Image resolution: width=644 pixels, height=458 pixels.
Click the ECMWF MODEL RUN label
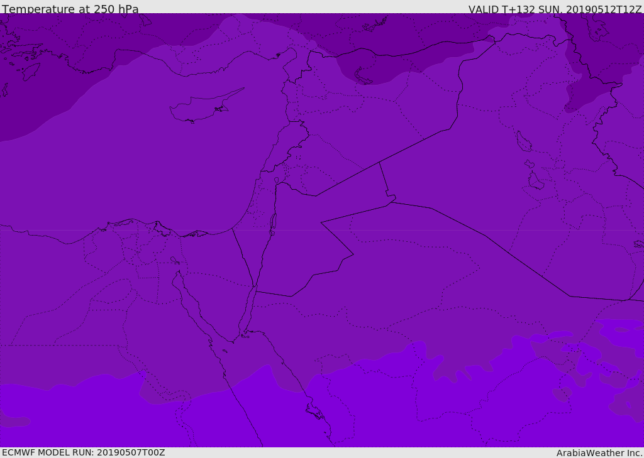pos(83,452)
